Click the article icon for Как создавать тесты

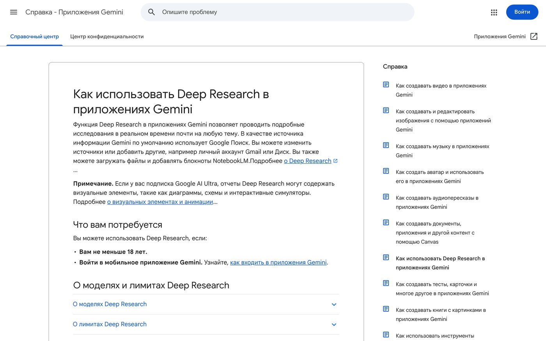point(386,283)
